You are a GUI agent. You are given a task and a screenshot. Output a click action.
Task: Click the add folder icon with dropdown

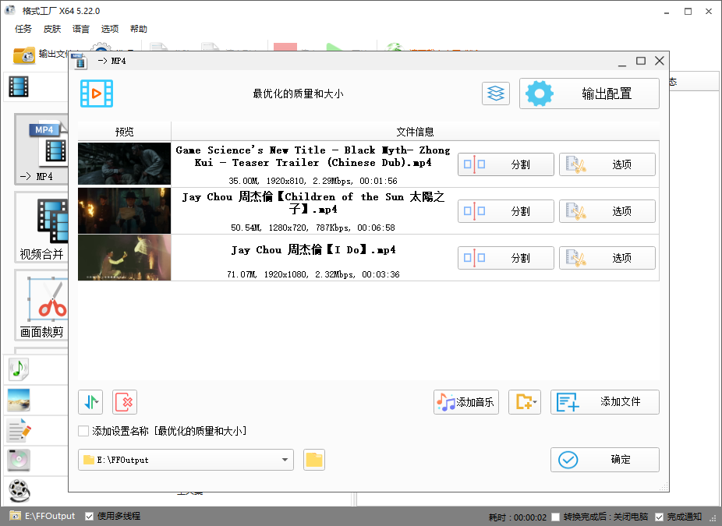(x=525, y=402)
